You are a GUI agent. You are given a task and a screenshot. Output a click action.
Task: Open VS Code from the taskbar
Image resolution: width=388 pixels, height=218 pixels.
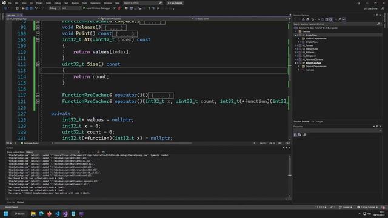pos(57,214)
